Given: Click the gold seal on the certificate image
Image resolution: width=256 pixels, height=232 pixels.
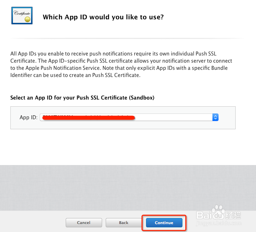Looking at the screenshot, I should [x=27, y=18].
